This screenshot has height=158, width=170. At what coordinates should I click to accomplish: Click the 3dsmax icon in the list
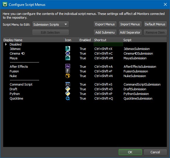[x=68, y=48]
